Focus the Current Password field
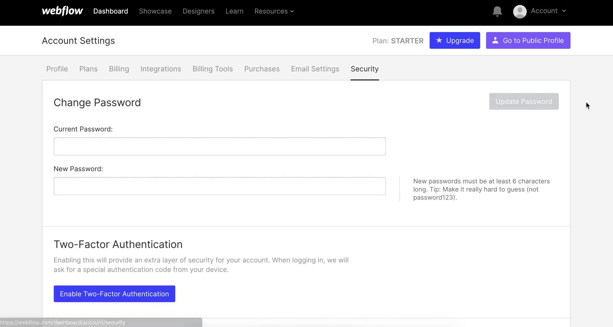 tap(220, 146)
